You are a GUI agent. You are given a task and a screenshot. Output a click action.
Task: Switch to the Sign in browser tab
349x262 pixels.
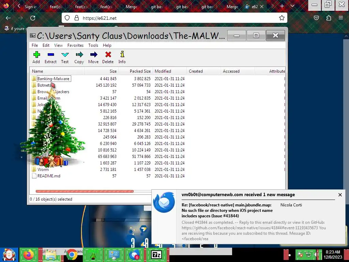click(31, 7)
